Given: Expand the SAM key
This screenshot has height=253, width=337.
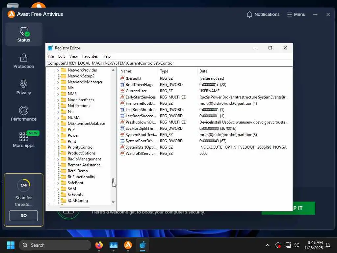Looking at the screenshot, I should coord(58,189).
